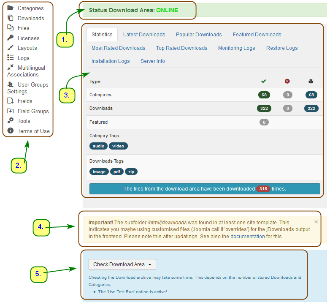The image size is (330, 305).
Task: Click the Terms of Use info icon
Action: (10, 131)
